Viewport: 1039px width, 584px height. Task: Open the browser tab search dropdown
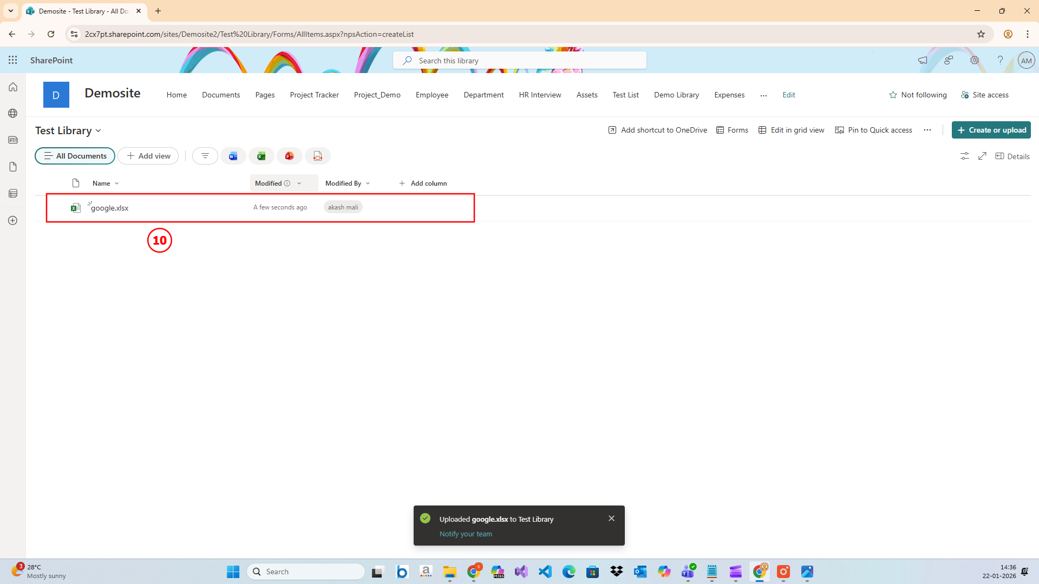point(11,11)
